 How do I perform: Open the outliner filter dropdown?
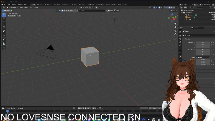[x=211, y=7]
